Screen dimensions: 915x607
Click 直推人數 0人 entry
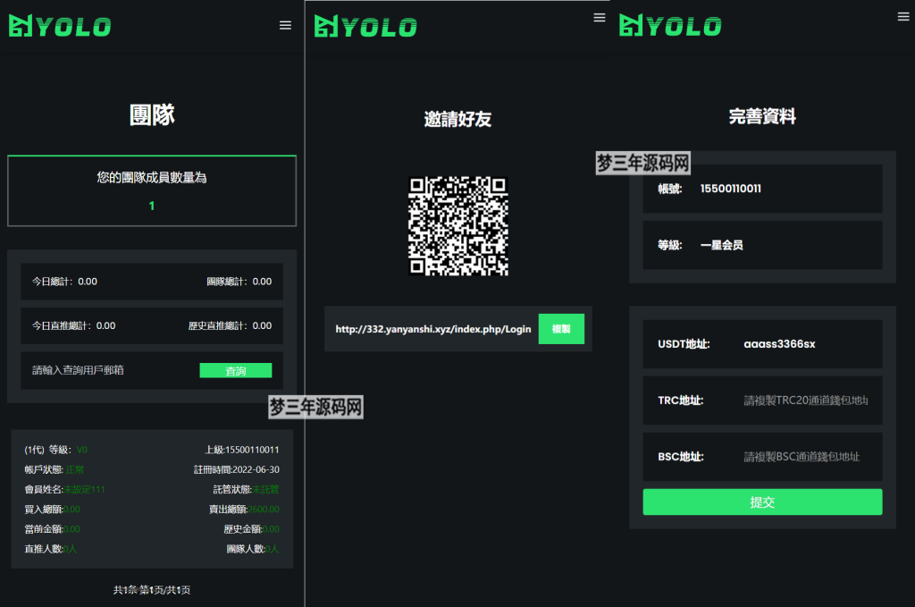[51, 549]
